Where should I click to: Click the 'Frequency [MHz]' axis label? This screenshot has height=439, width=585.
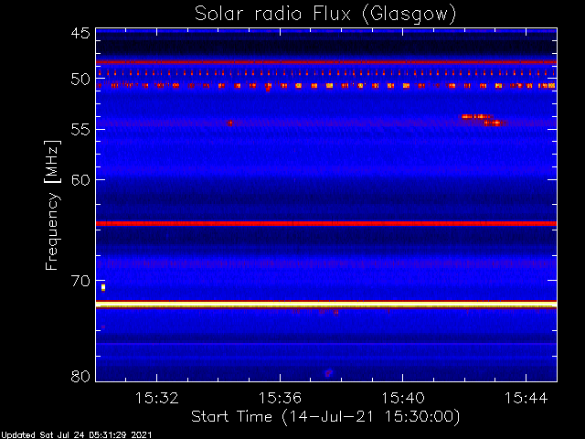[52, 205]
